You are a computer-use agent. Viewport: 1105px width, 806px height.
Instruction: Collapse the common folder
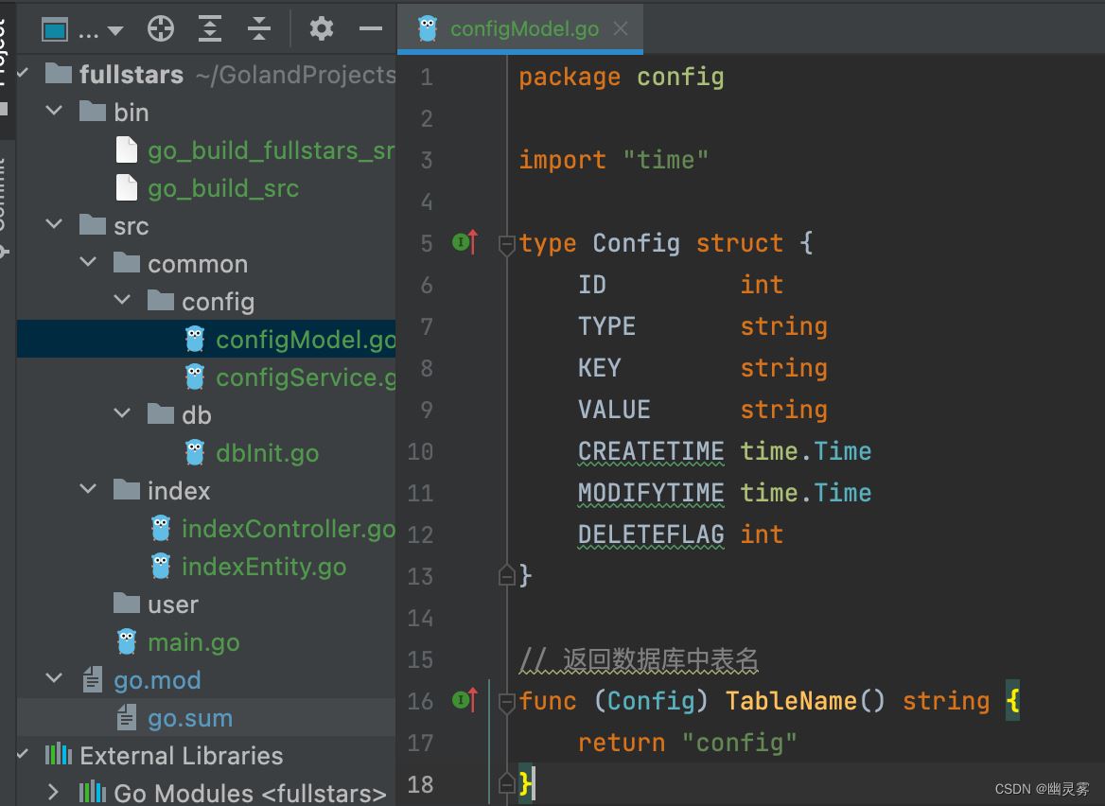point(89,263)
